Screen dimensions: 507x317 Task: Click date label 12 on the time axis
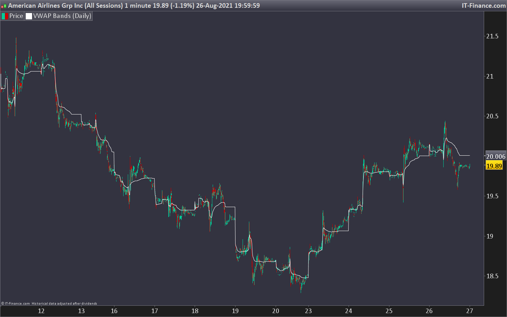(x=41, y=311)
